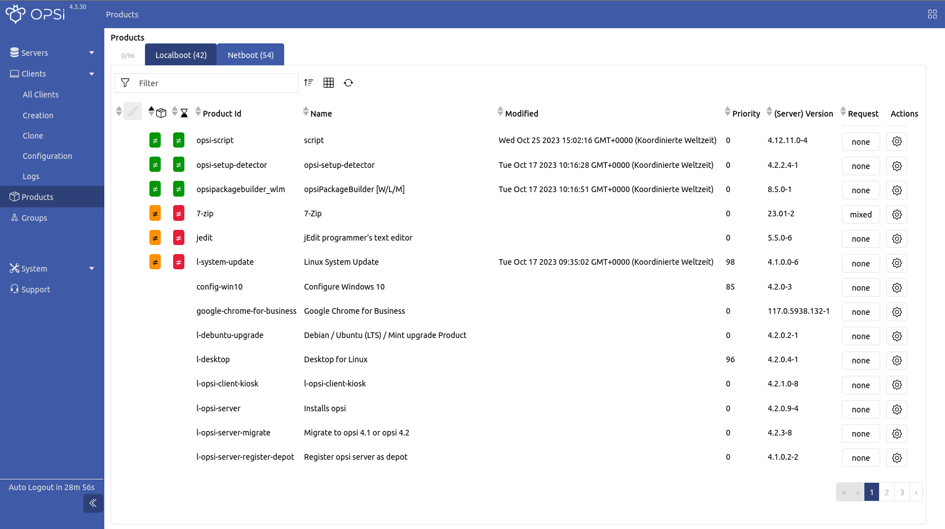This screenshot has width=945, height=529.
Task: Open settings gear for l-opsi-server-register-depot row
Action: point(897,457)
